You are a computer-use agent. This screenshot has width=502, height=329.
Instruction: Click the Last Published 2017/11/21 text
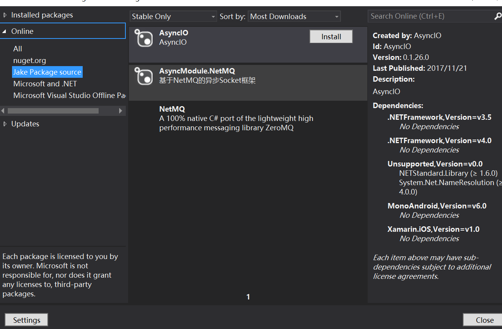coord(420,68)
